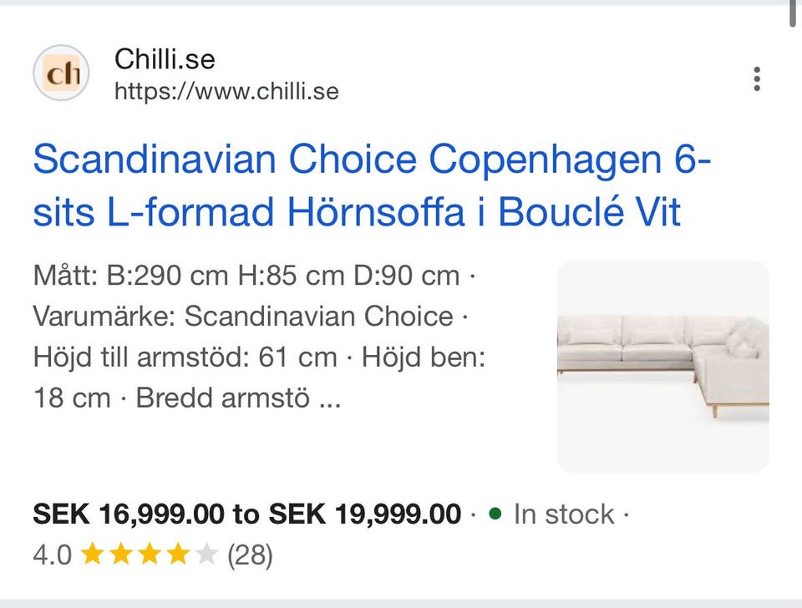Click the https://www.chilli.se URL text
This screenshot has height=608, width=802.
coord(226,91)
